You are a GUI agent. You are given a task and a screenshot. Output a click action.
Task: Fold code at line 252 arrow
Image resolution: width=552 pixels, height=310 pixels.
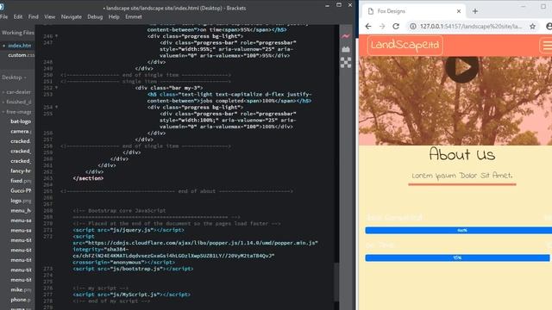tap(56, 88)
